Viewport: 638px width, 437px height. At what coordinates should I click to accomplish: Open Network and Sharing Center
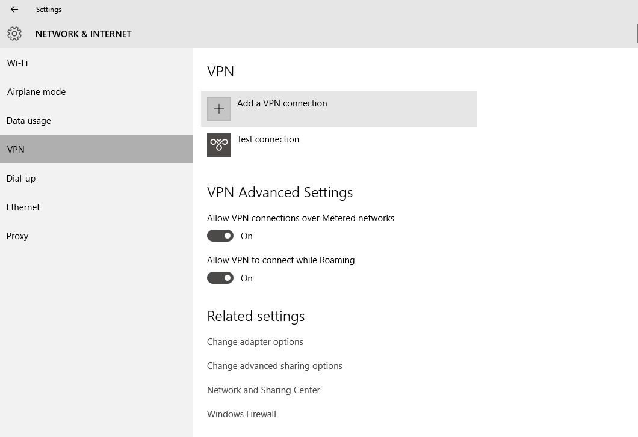click(263, 390)
